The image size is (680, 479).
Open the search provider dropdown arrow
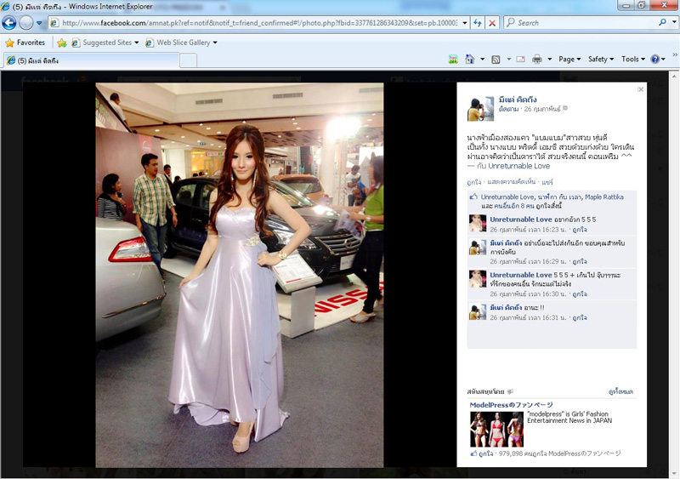[674, 22]
